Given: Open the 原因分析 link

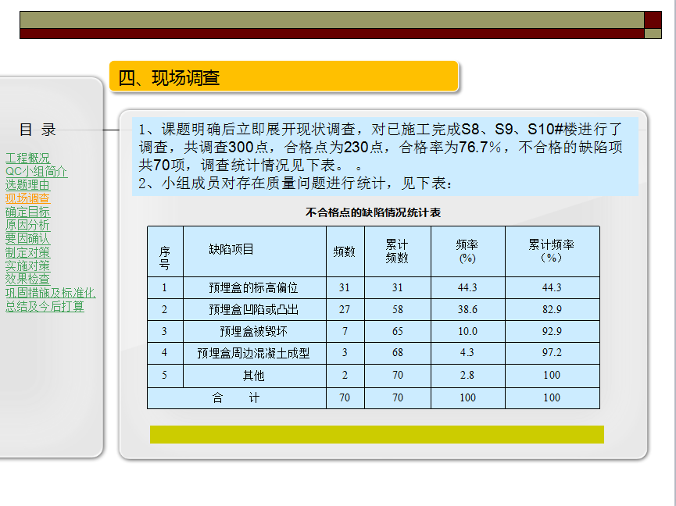Looking at the screenshot, I should tap(27, 225).
